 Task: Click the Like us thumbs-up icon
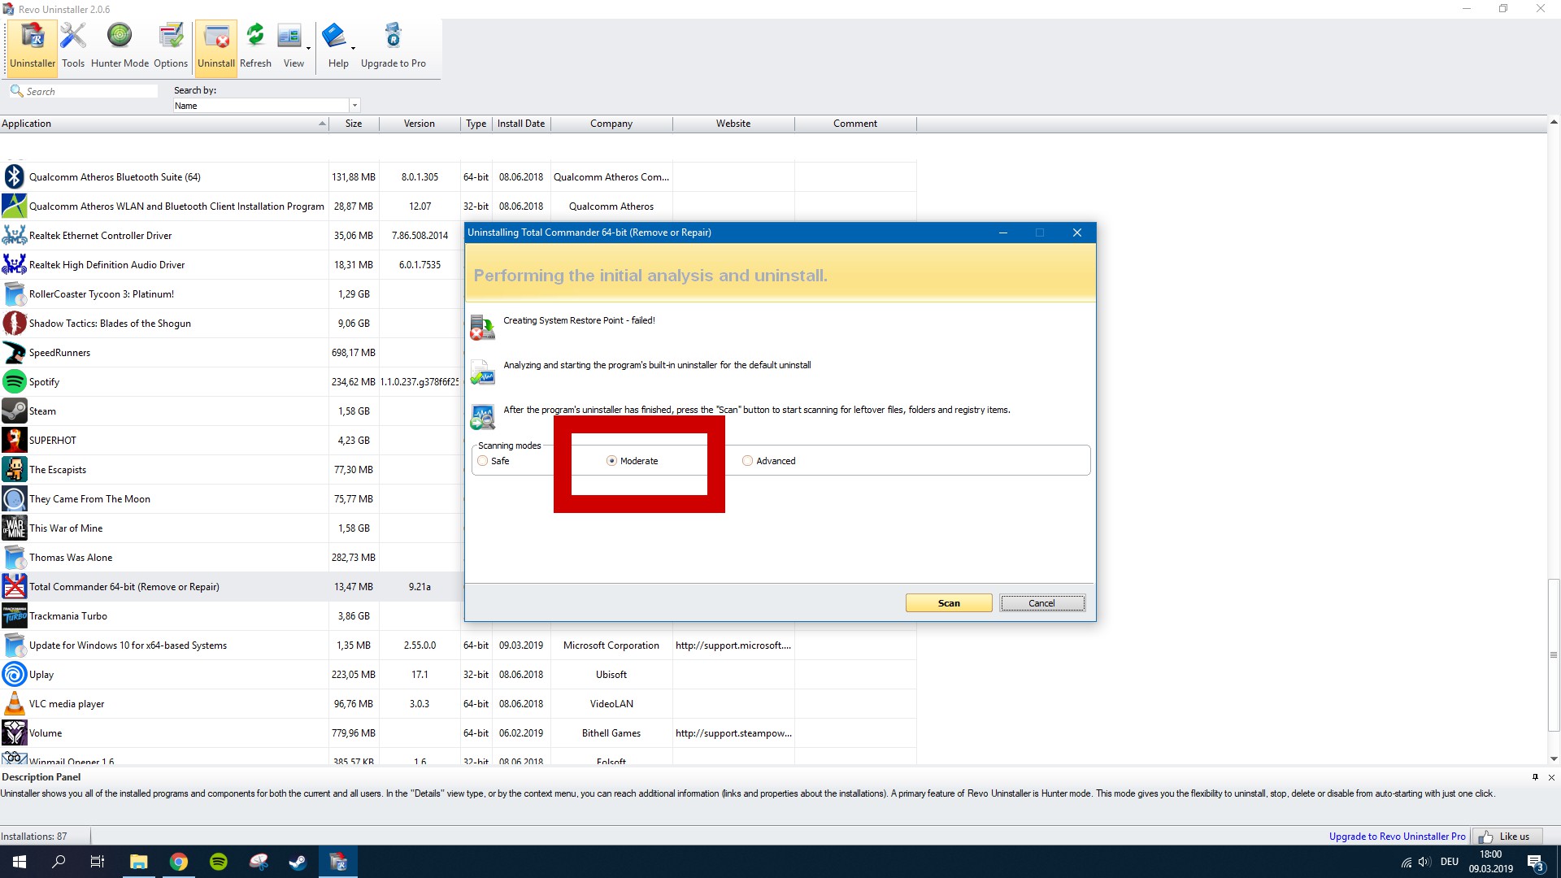[x=1486, y=837]
